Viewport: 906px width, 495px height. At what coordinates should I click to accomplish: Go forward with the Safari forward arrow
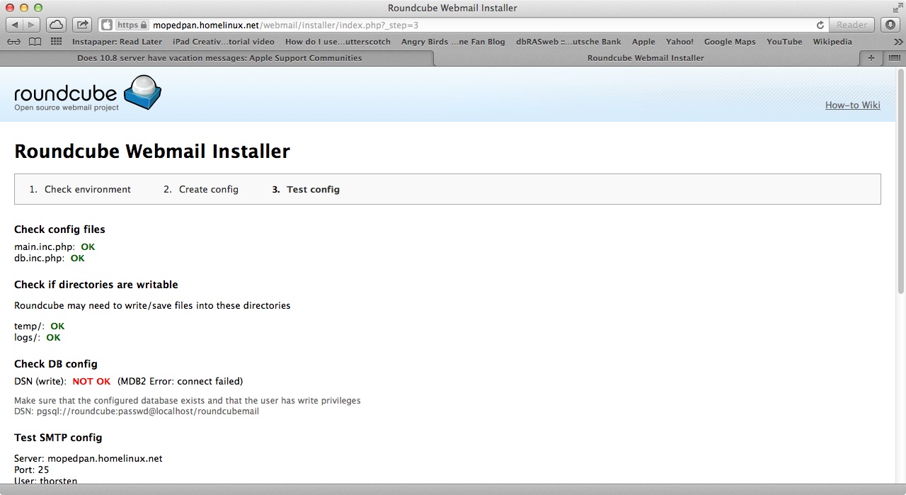pos(33,25)
